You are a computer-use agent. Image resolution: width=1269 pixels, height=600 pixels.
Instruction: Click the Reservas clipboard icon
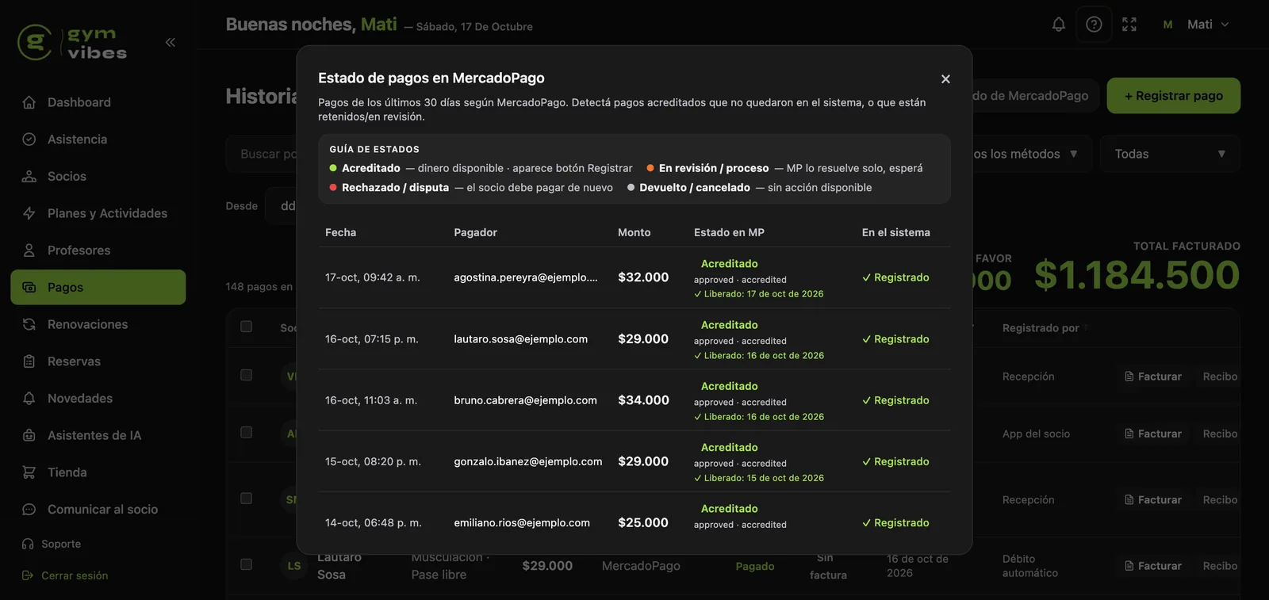29,361
